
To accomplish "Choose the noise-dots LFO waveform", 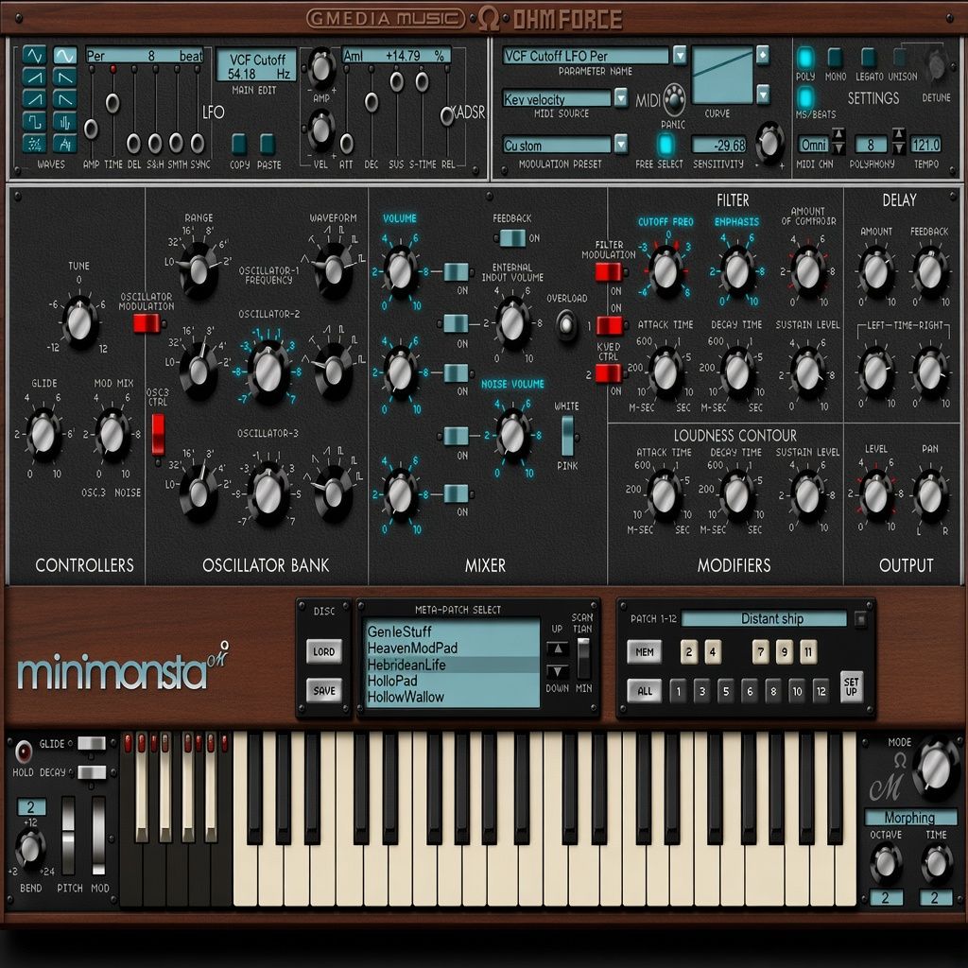I will pos(34,144).
